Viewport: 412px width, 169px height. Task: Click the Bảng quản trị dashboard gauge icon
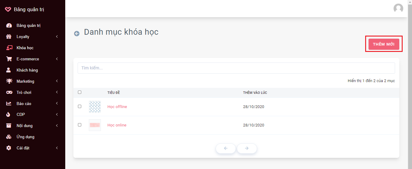[x=9, y=25]
